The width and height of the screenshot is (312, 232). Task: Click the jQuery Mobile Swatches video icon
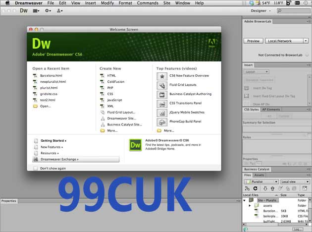pyautogui.click(x=162, y=113)
